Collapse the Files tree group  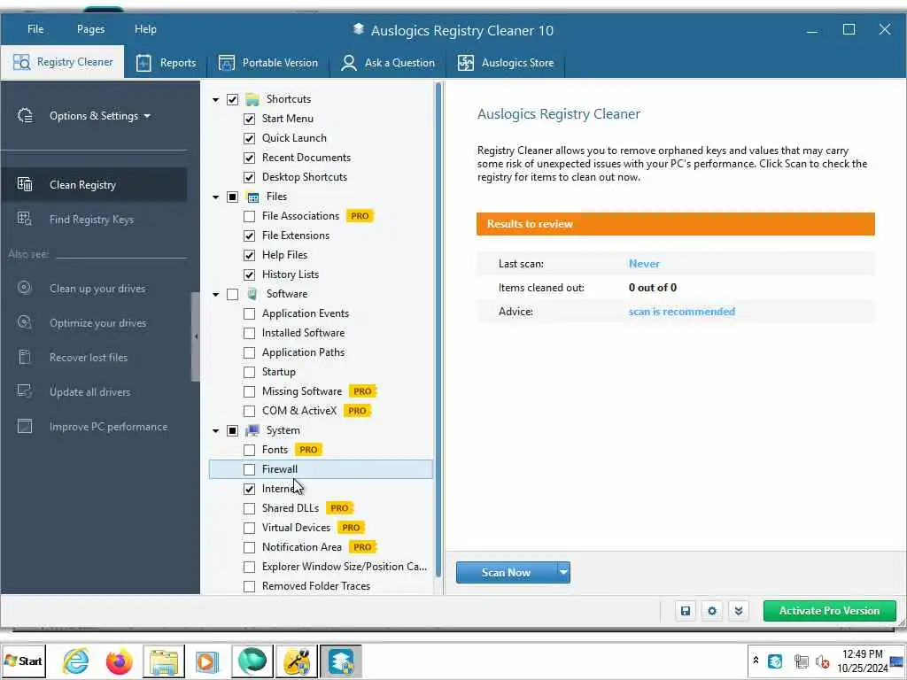(x=216, y=197)
